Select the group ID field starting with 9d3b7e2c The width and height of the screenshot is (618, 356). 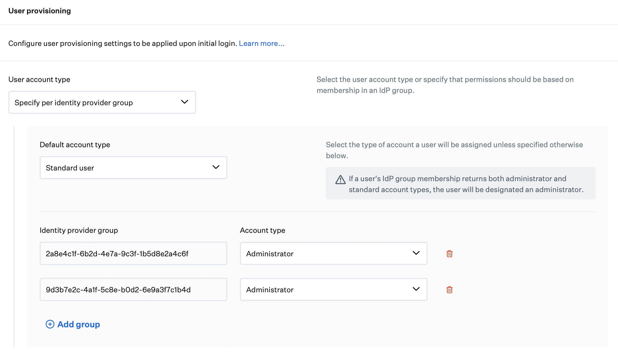(x=133, y=289)
